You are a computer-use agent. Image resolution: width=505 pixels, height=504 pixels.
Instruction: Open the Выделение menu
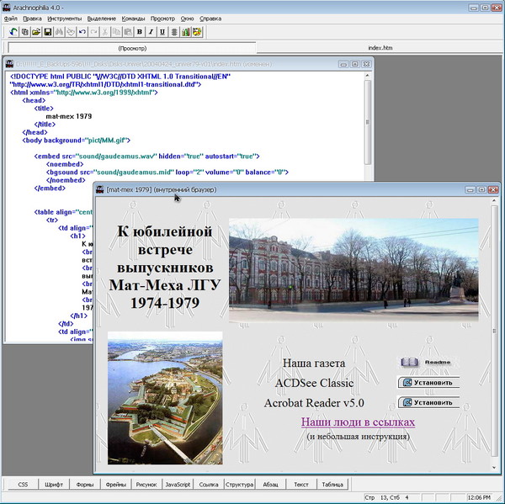102,19
